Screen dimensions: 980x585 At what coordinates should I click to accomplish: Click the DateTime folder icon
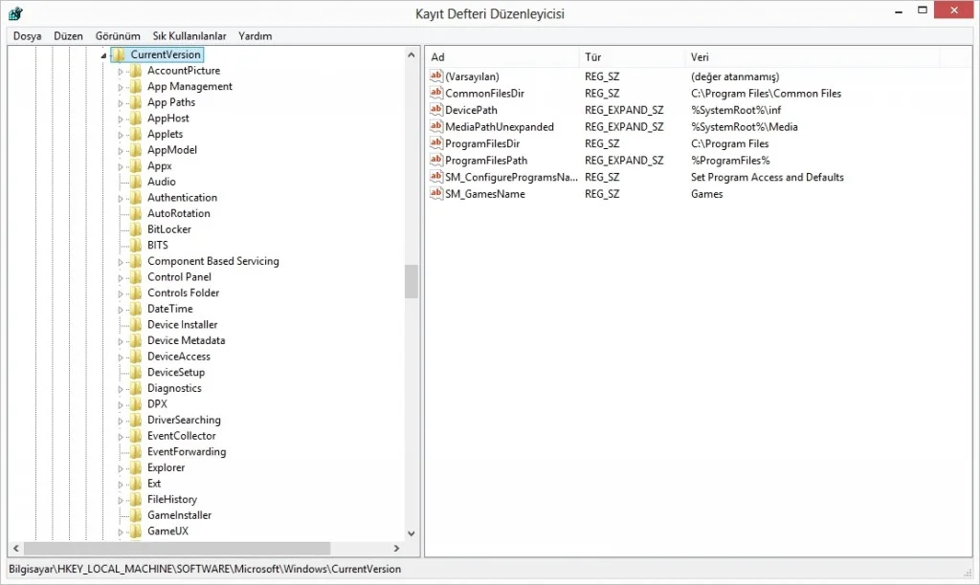point(136,309)
